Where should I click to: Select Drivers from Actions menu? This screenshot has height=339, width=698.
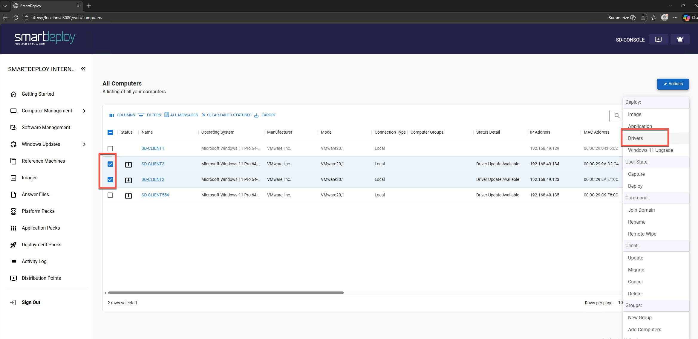pyautogui.click(x=635, y=138)
